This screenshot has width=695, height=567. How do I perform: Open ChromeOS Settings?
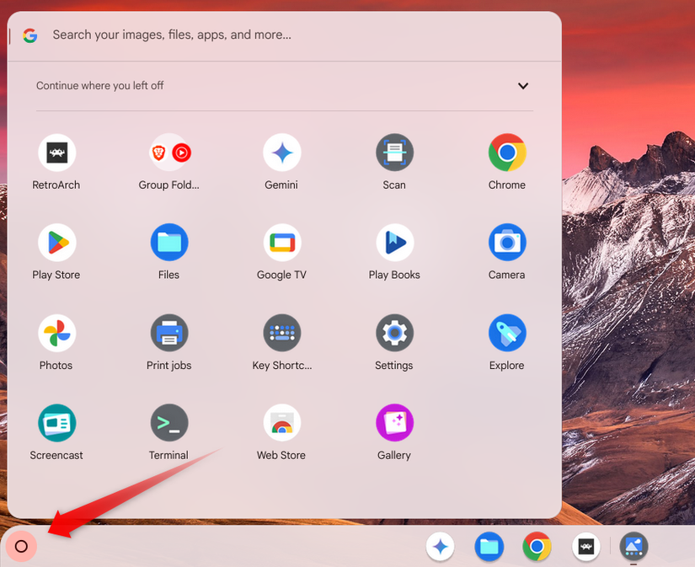tap(393, 332)
